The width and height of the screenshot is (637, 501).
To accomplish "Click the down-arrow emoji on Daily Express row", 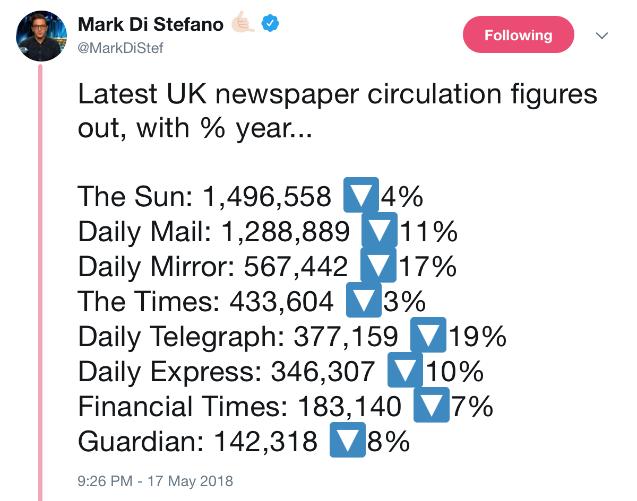I will point(405,370).
